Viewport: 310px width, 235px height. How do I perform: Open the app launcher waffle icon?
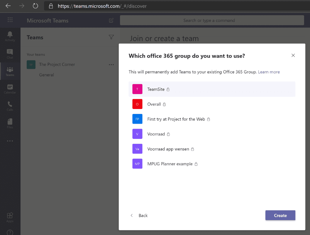pyautogui.click(x=10, y=20)
